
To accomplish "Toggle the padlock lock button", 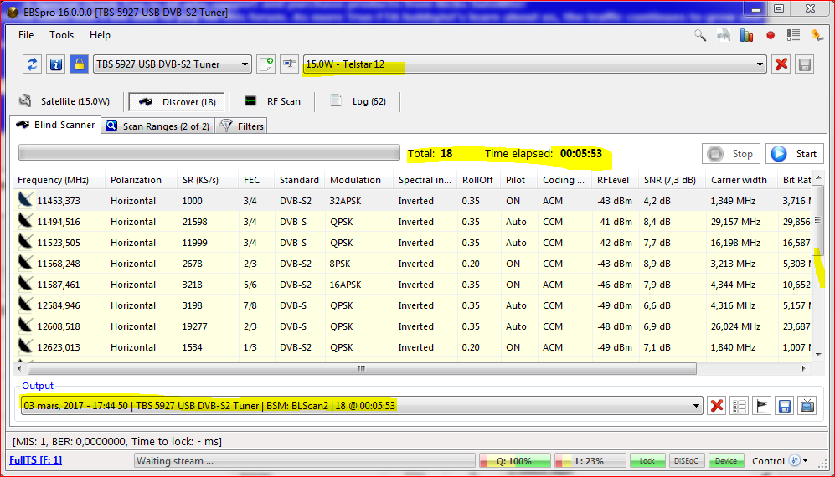I will pyautogui.click(x=79, y=64).
